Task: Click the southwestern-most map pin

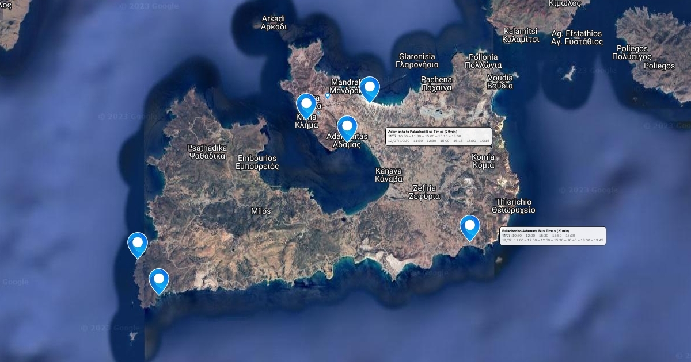Action: pos(159,280)
